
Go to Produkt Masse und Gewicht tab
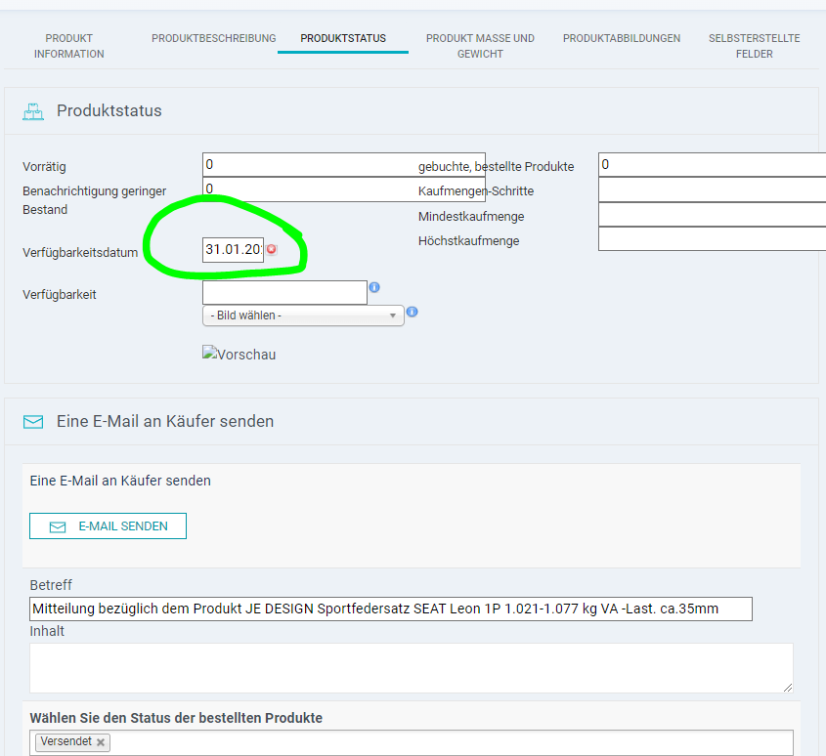(x=480, y=46)
